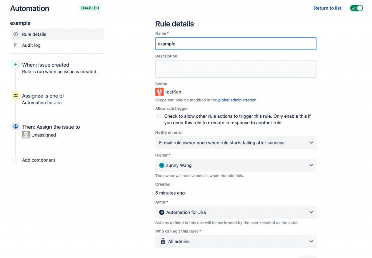Viewport: 372px width, 258px height.
Task: Click the yellow shuffle condition icon
Action: (15, 96)
